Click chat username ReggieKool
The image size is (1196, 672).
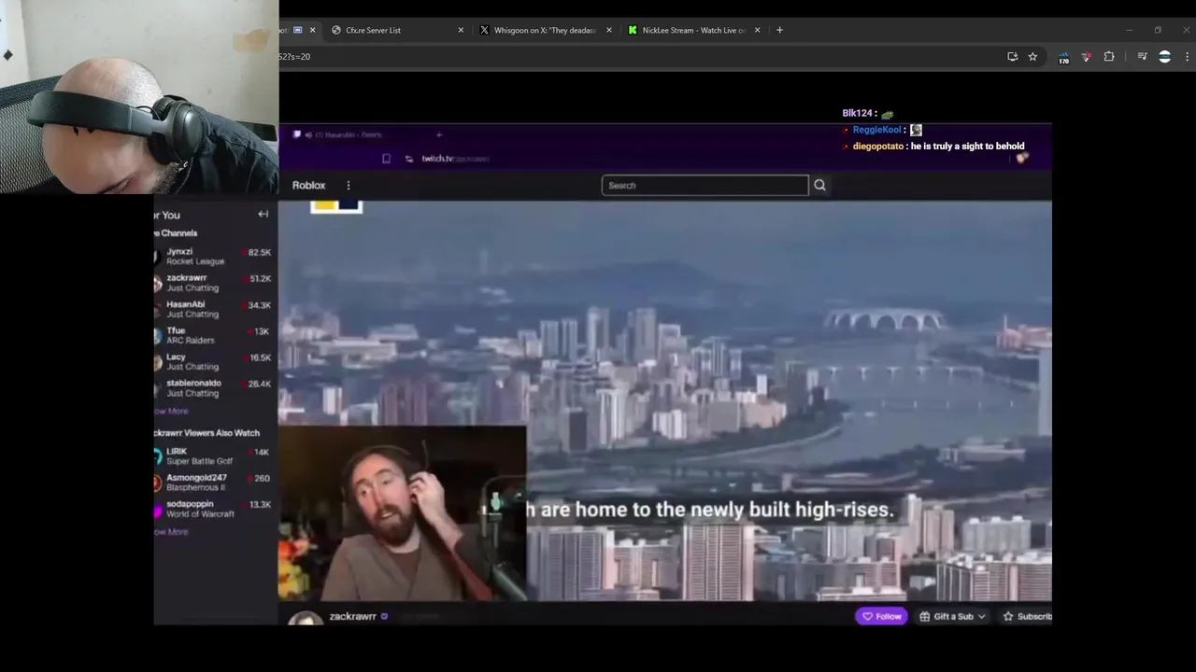click(876, 130)
